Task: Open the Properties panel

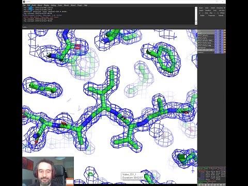Action: (x=211, y=16)
